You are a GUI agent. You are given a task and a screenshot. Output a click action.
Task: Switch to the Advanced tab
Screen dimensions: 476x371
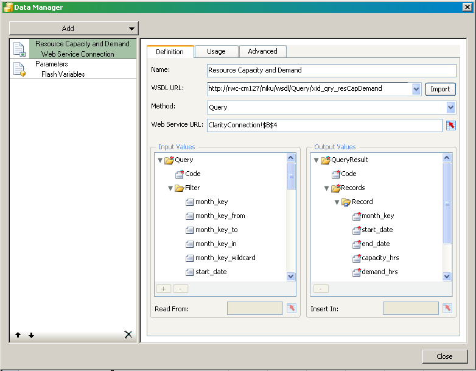point(262,51)
